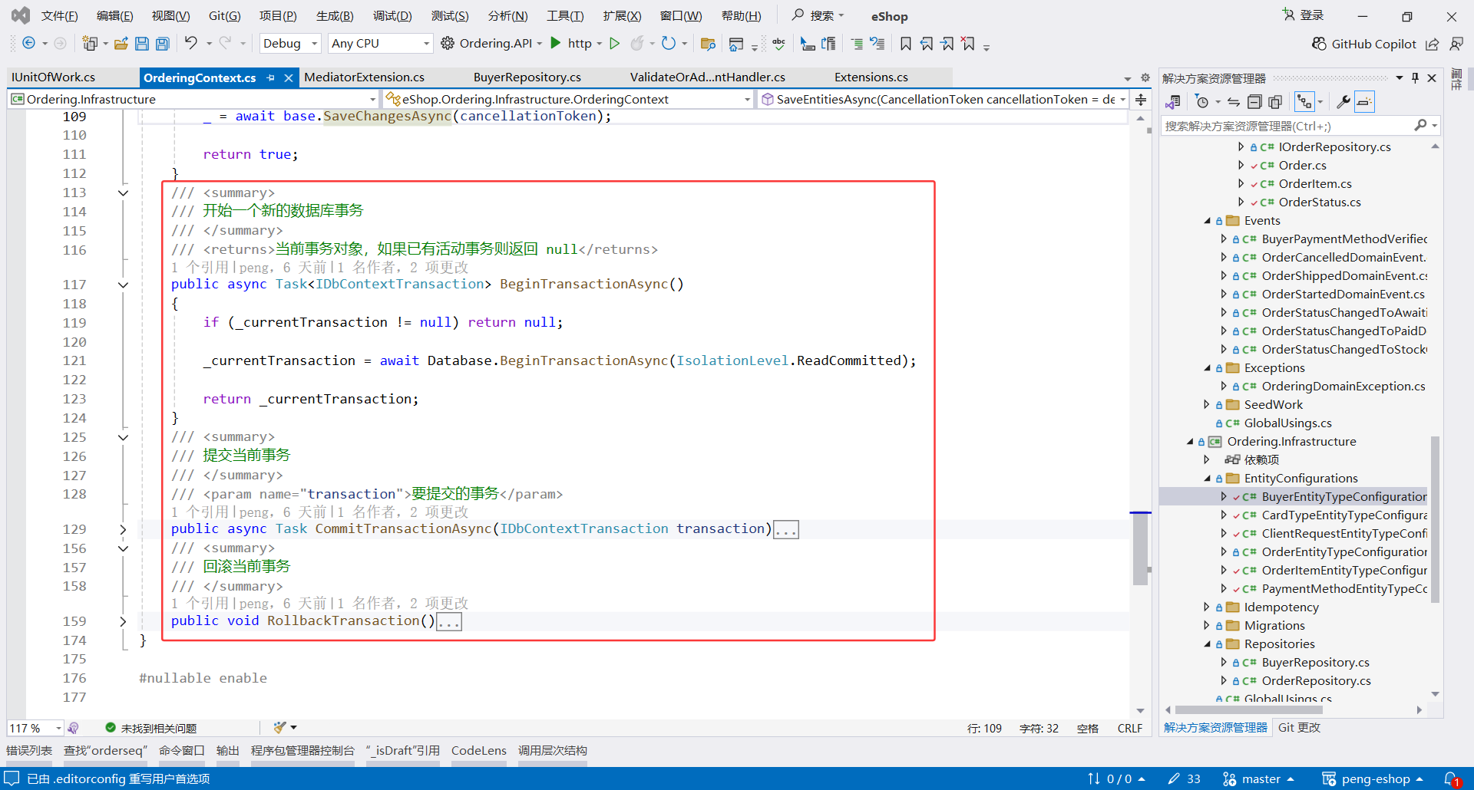The width and height of the screenshot is (1474, 790).
Task: Open Solution Explorer properties wrench
Action: click(x=1343, y=101)
